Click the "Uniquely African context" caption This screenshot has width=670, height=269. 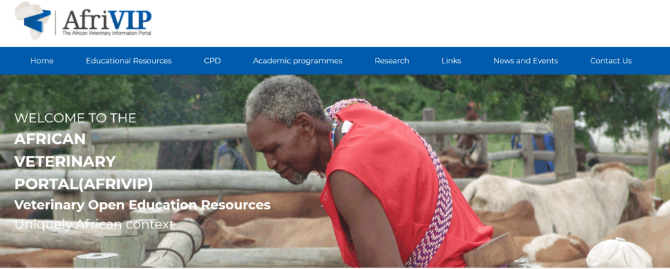point(94,224)
